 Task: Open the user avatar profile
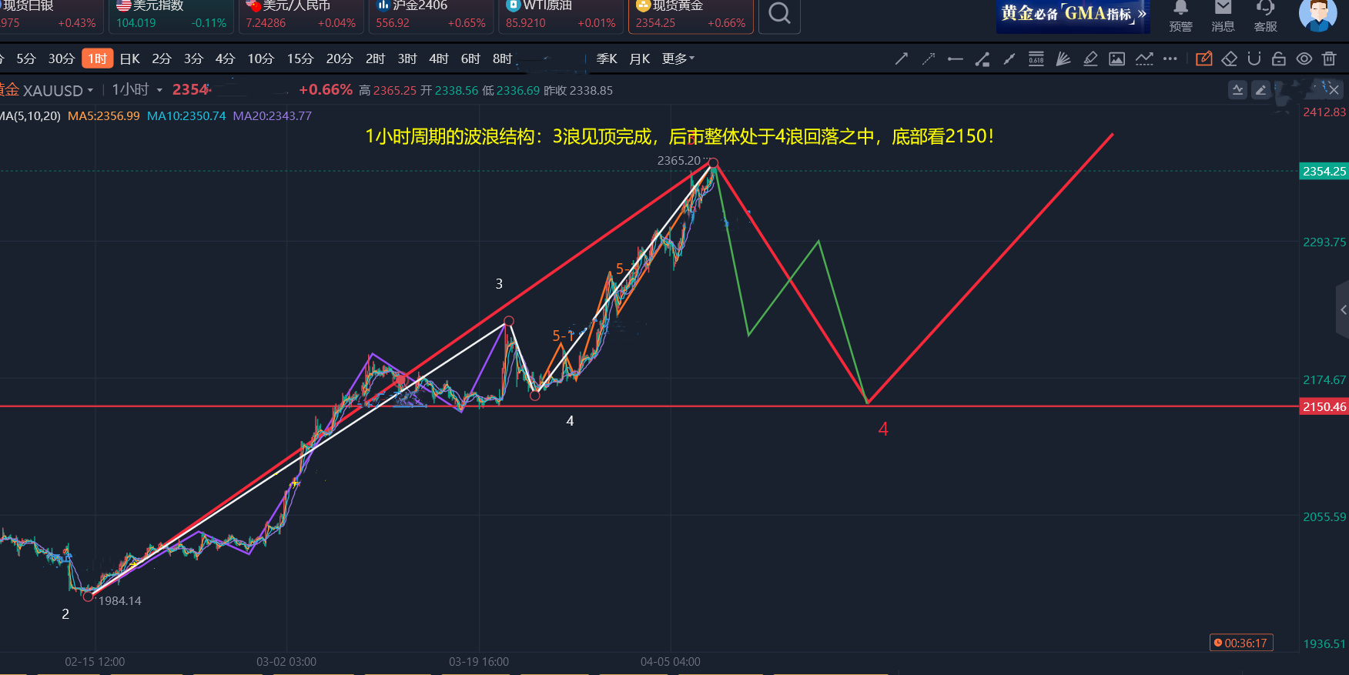click(x=1317, y=15)
